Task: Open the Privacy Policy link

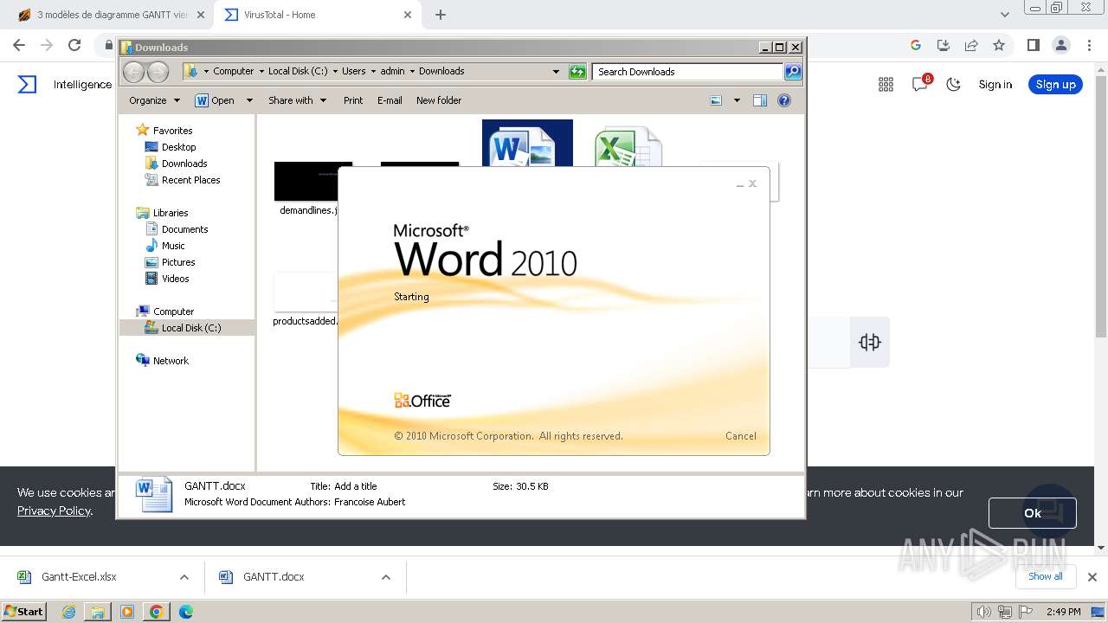Action: tap(54, 511)
